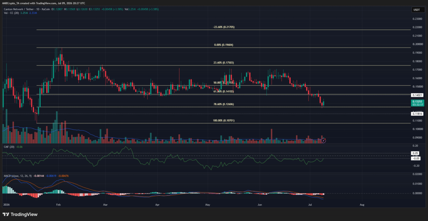Click the 0.14021 price level tag
The width and height of the screenshot is (428, 221).
(418, 95)
